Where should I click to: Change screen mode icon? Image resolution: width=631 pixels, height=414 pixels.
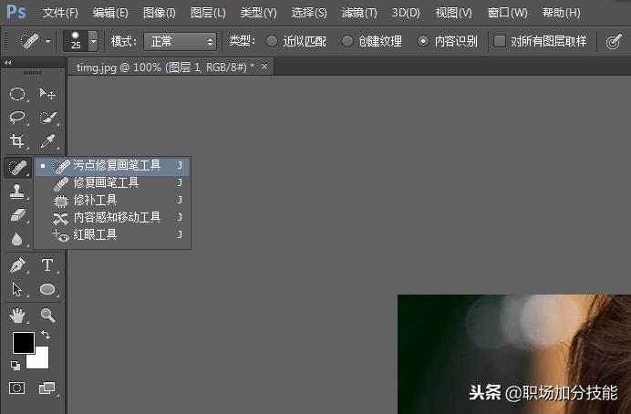pos(47,388)
